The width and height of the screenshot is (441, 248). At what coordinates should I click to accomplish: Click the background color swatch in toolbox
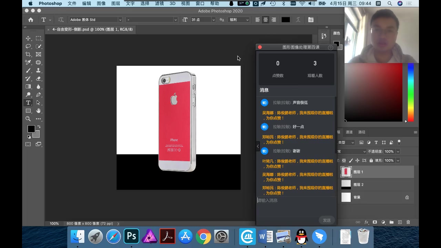click(37, 135)
